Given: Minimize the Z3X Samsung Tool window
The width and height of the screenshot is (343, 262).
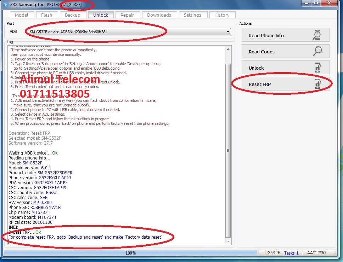Looking at the screenshot, I should click(307, 3).
